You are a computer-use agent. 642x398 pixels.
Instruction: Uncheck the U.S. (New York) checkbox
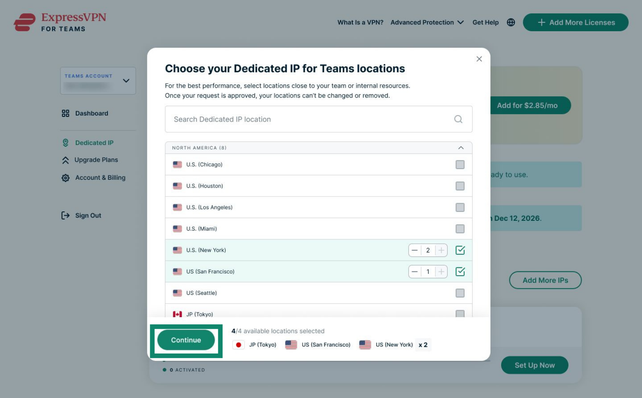coord(460,250)
